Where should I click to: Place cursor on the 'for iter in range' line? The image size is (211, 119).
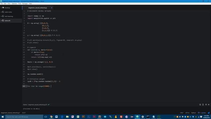pyautogui.click(x=39, y=86)
